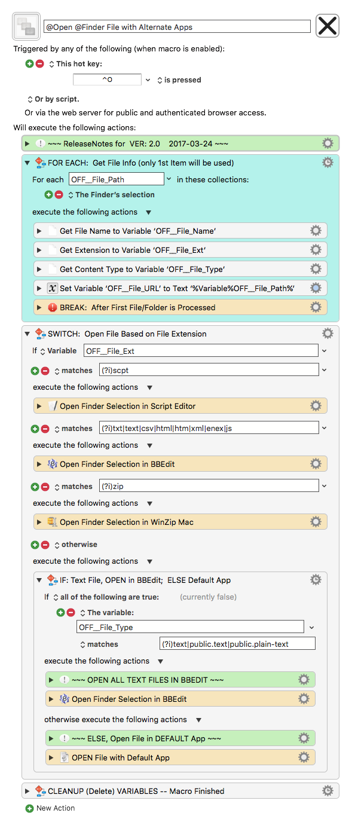Click the large X cancel button
352x825 pixels.
coord(327,26)
